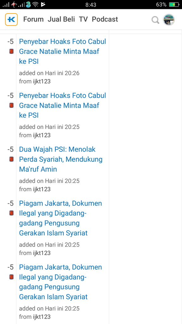Tap the 8:43 clock in status bar

click(91, 4)
